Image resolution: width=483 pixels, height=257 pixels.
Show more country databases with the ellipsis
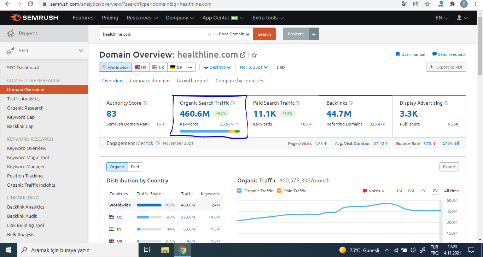[x=190, y=67]
